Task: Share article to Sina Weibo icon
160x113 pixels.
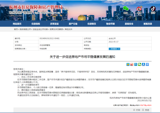Action: click(132, 64)
